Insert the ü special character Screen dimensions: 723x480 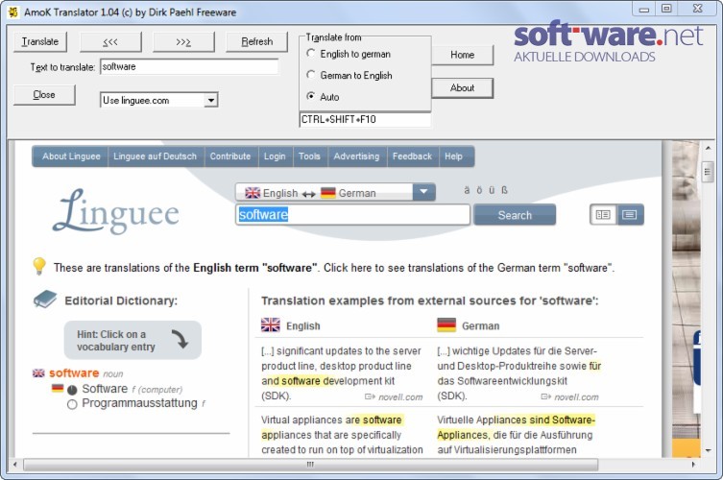click(x=492, y=190)
